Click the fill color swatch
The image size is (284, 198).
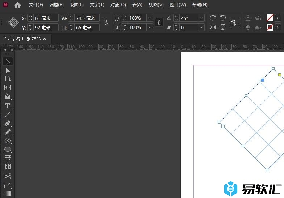coord(270,18)
